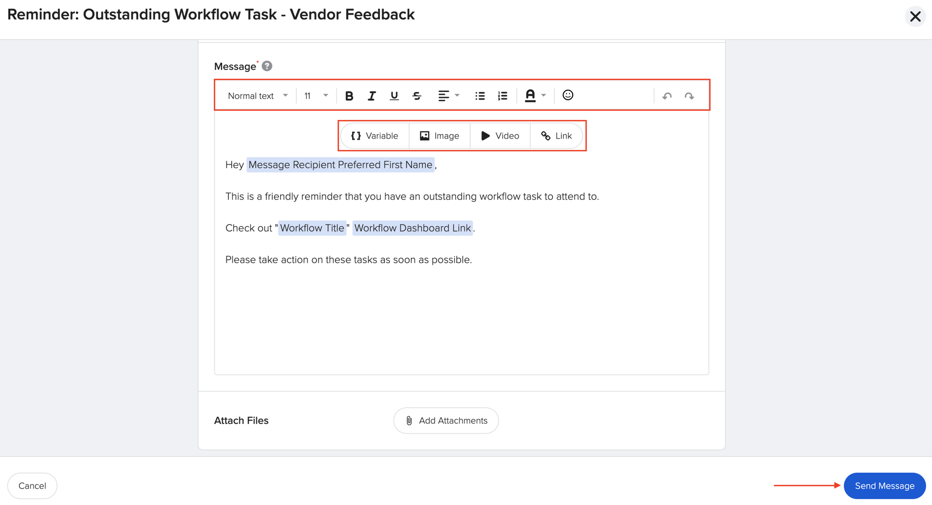Image resolution: width=932 pixels, height=505 pixels.
Task: Insert an Image into the message
Action: pos(439,136)
